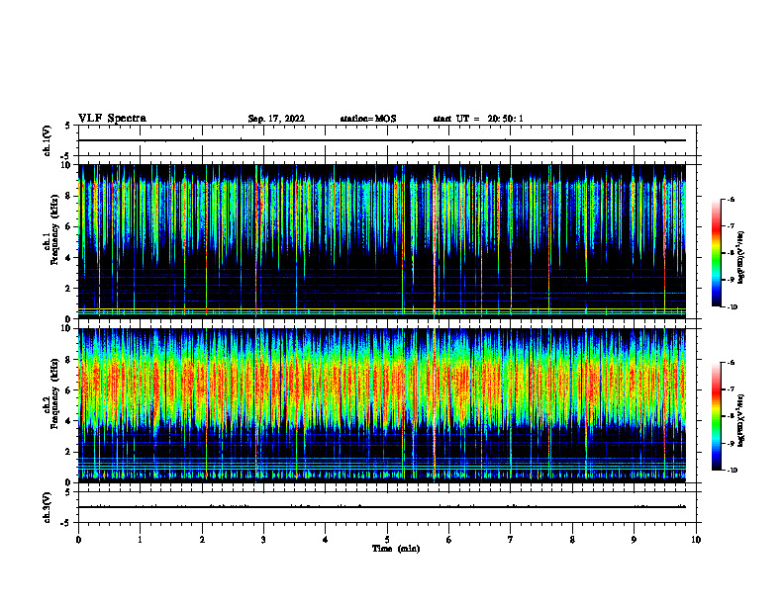Click the ch.2 color bar PSD unit label

(740, 420)
